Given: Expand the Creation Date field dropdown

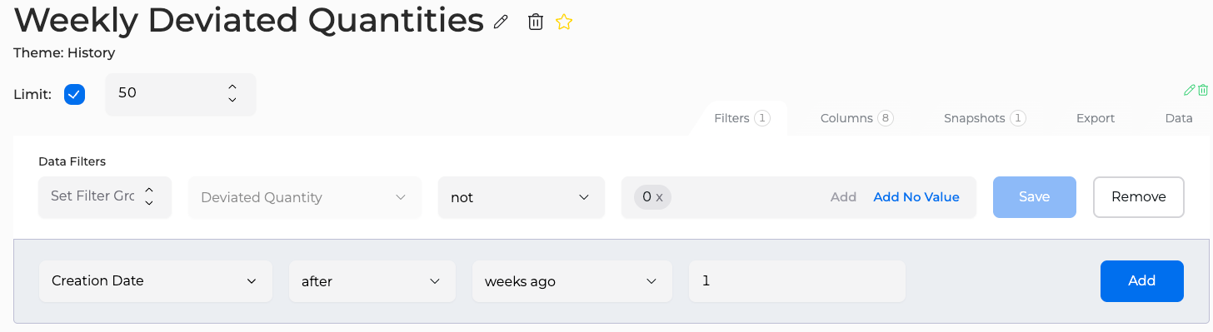Looking at the screenshot, I should pos(156,281).
